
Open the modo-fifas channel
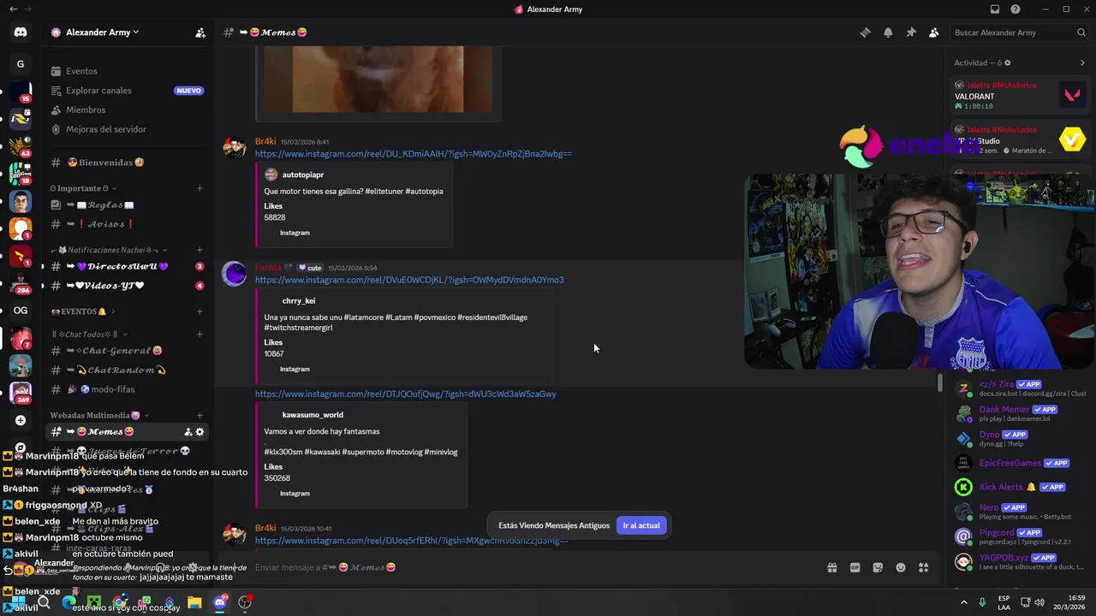click(128, 389)
